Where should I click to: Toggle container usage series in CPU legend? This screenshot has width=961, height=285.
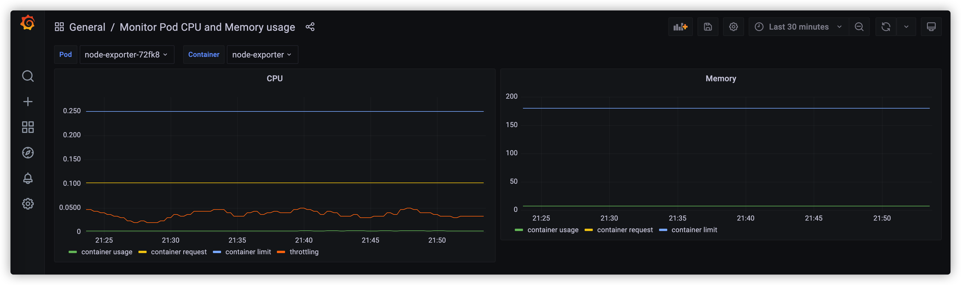coord(107,252)
